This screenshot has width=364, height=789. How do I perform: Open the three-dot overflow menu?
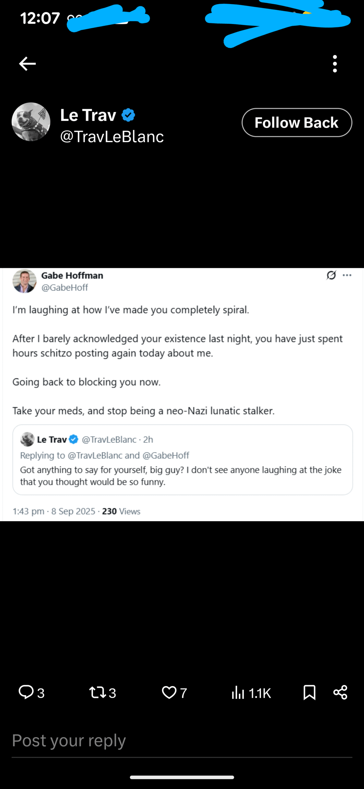(335, 64)
